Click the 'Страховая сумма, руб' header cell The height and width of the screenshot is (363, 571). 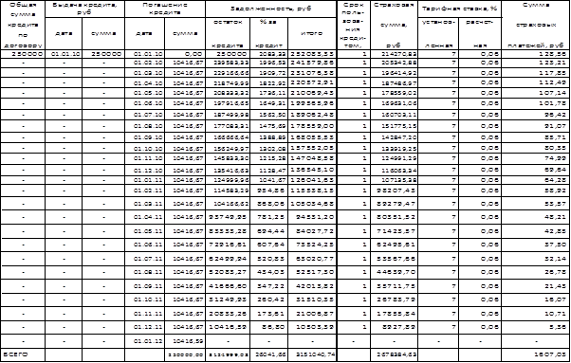[394, 25]
